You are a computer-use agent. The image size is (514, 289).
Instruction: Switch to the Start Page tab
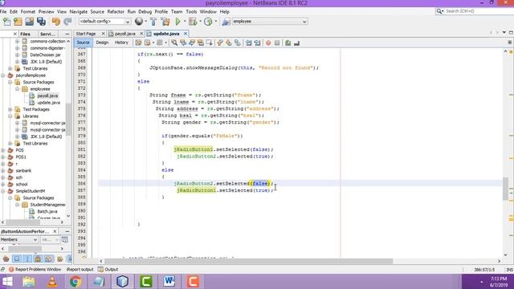(86, 34)
